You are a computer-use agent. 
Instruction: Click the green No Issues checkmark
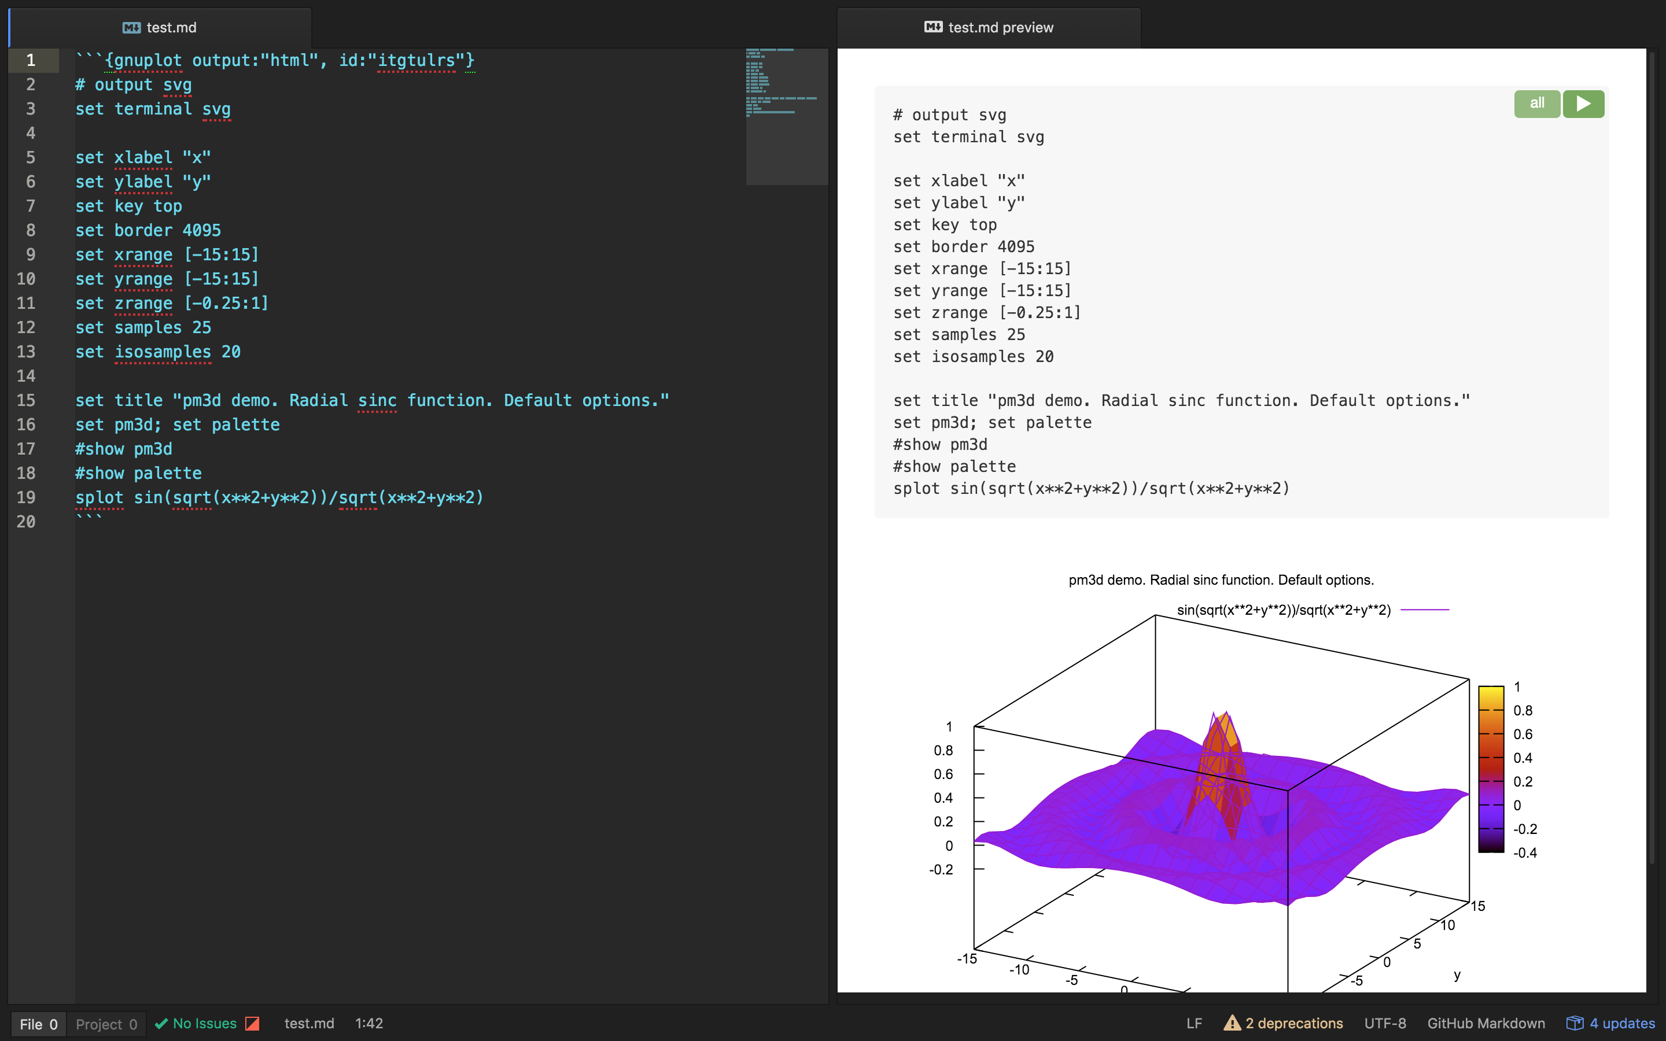click(162, 1024)
